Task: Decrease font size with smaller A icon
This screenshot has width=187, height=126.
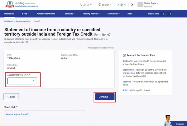Action: point(118,5)
